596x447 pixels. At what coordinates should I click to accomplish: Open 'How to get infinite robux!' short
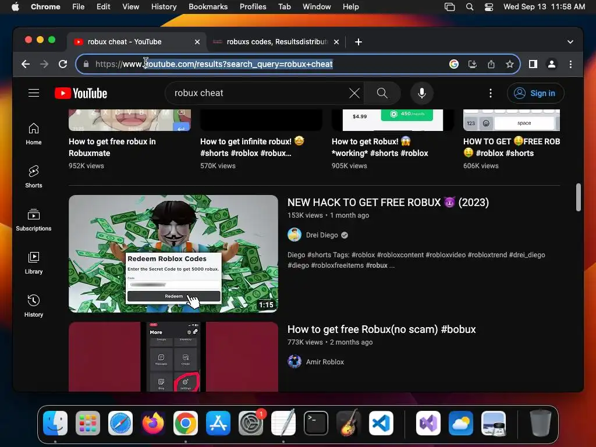click(252, 147)
